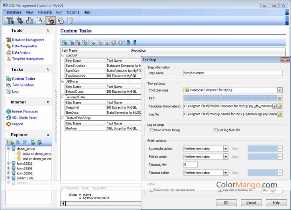Click the run task icon with the green arrow

click(85, 43)
